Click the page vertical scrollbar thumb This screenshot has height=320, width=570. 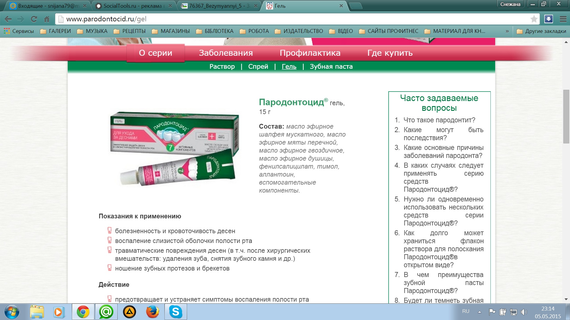tap(566, 116)
